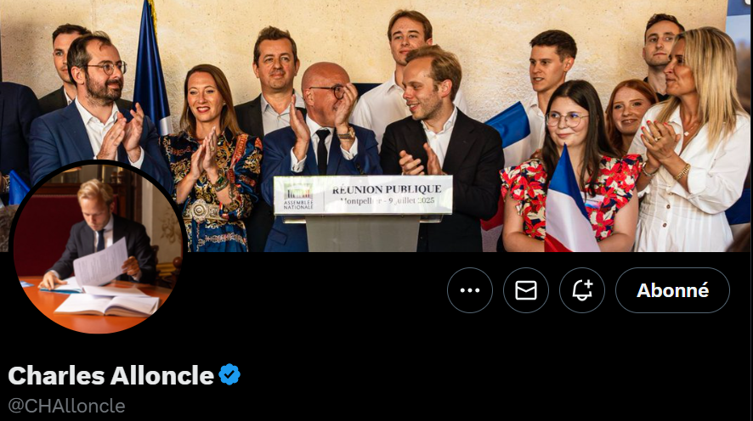Click the woman in blue ornate dress
Viewport: 753px width, 421px height.
pos(212,163)
